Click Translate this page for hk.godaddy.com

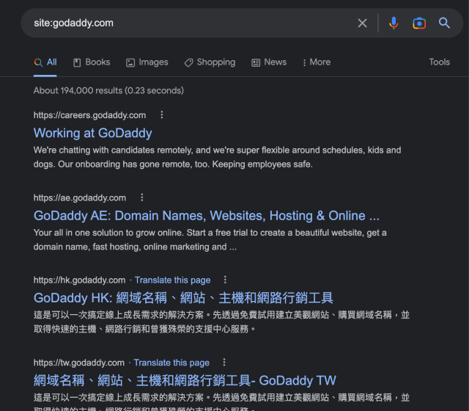173,280
